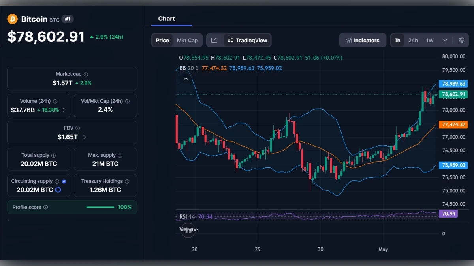The width and height of the screenshot is (474, 266).
Task: Click the 28 date label on the time axis
Action: click(x=195, y=249)
